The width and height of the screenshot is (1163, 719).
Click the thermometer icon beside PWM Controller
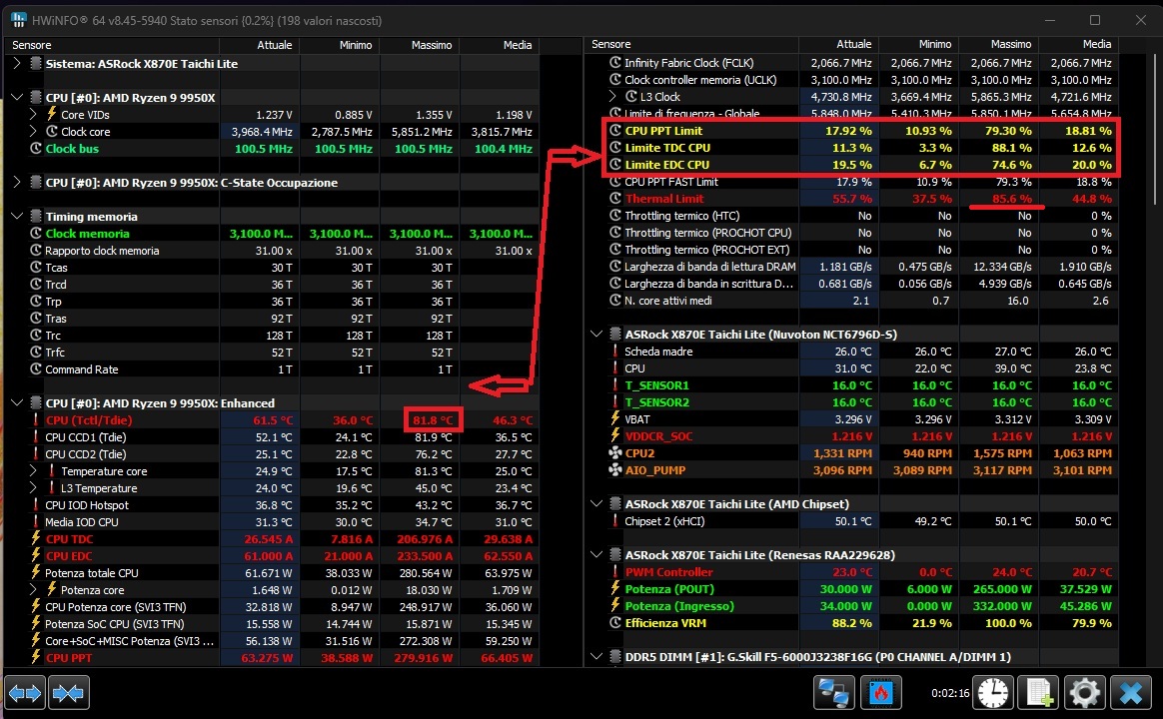pos(614,571)
